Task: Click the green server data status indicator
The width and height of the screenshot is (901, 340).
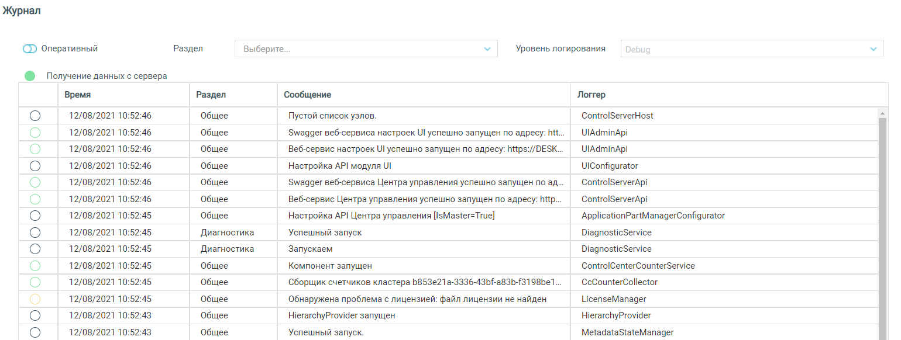Action: click(x=30, y=76)
